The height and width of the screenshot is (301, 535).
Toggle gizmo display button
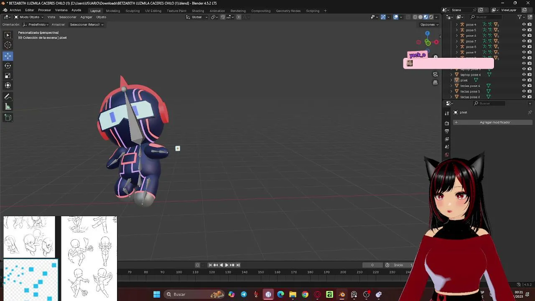tap(383, 17)
